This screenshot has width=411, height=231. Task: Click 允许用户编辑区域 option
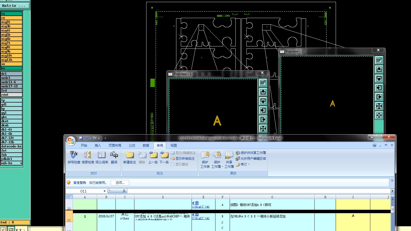pyautogui.click(x=251, y=158)
